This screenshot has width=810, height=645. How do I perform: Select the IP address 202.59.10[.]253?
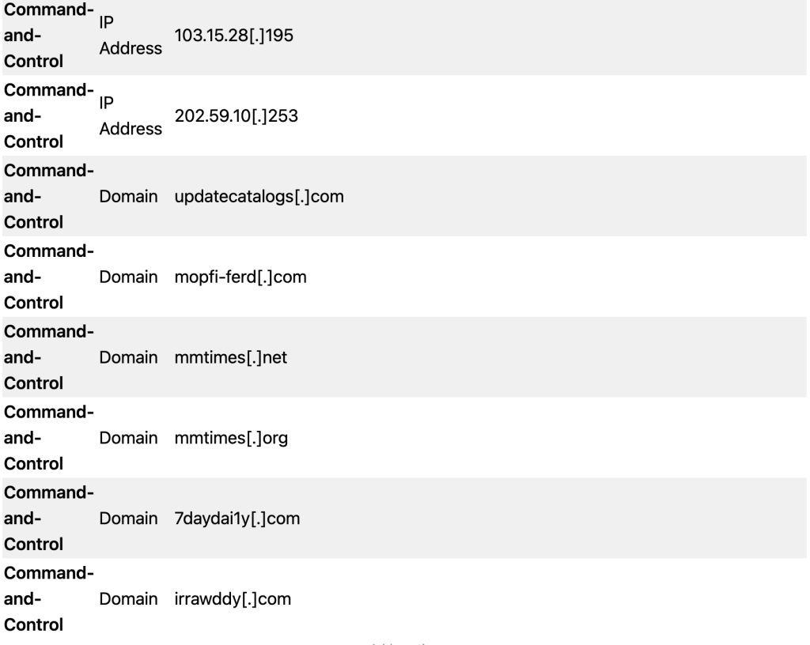236,116
